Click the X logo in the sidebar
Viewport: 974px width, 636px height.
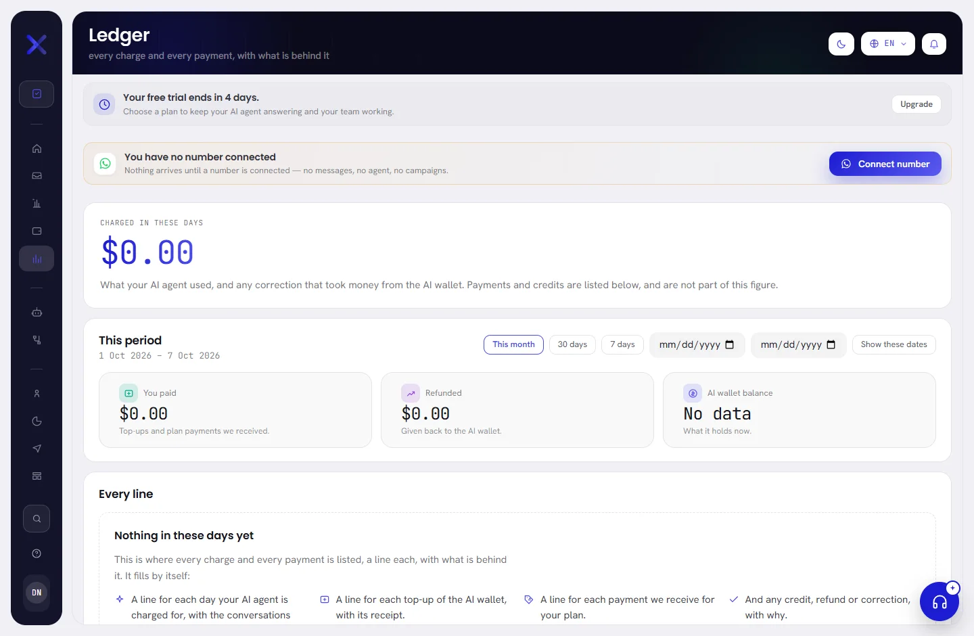coord(37,45)
